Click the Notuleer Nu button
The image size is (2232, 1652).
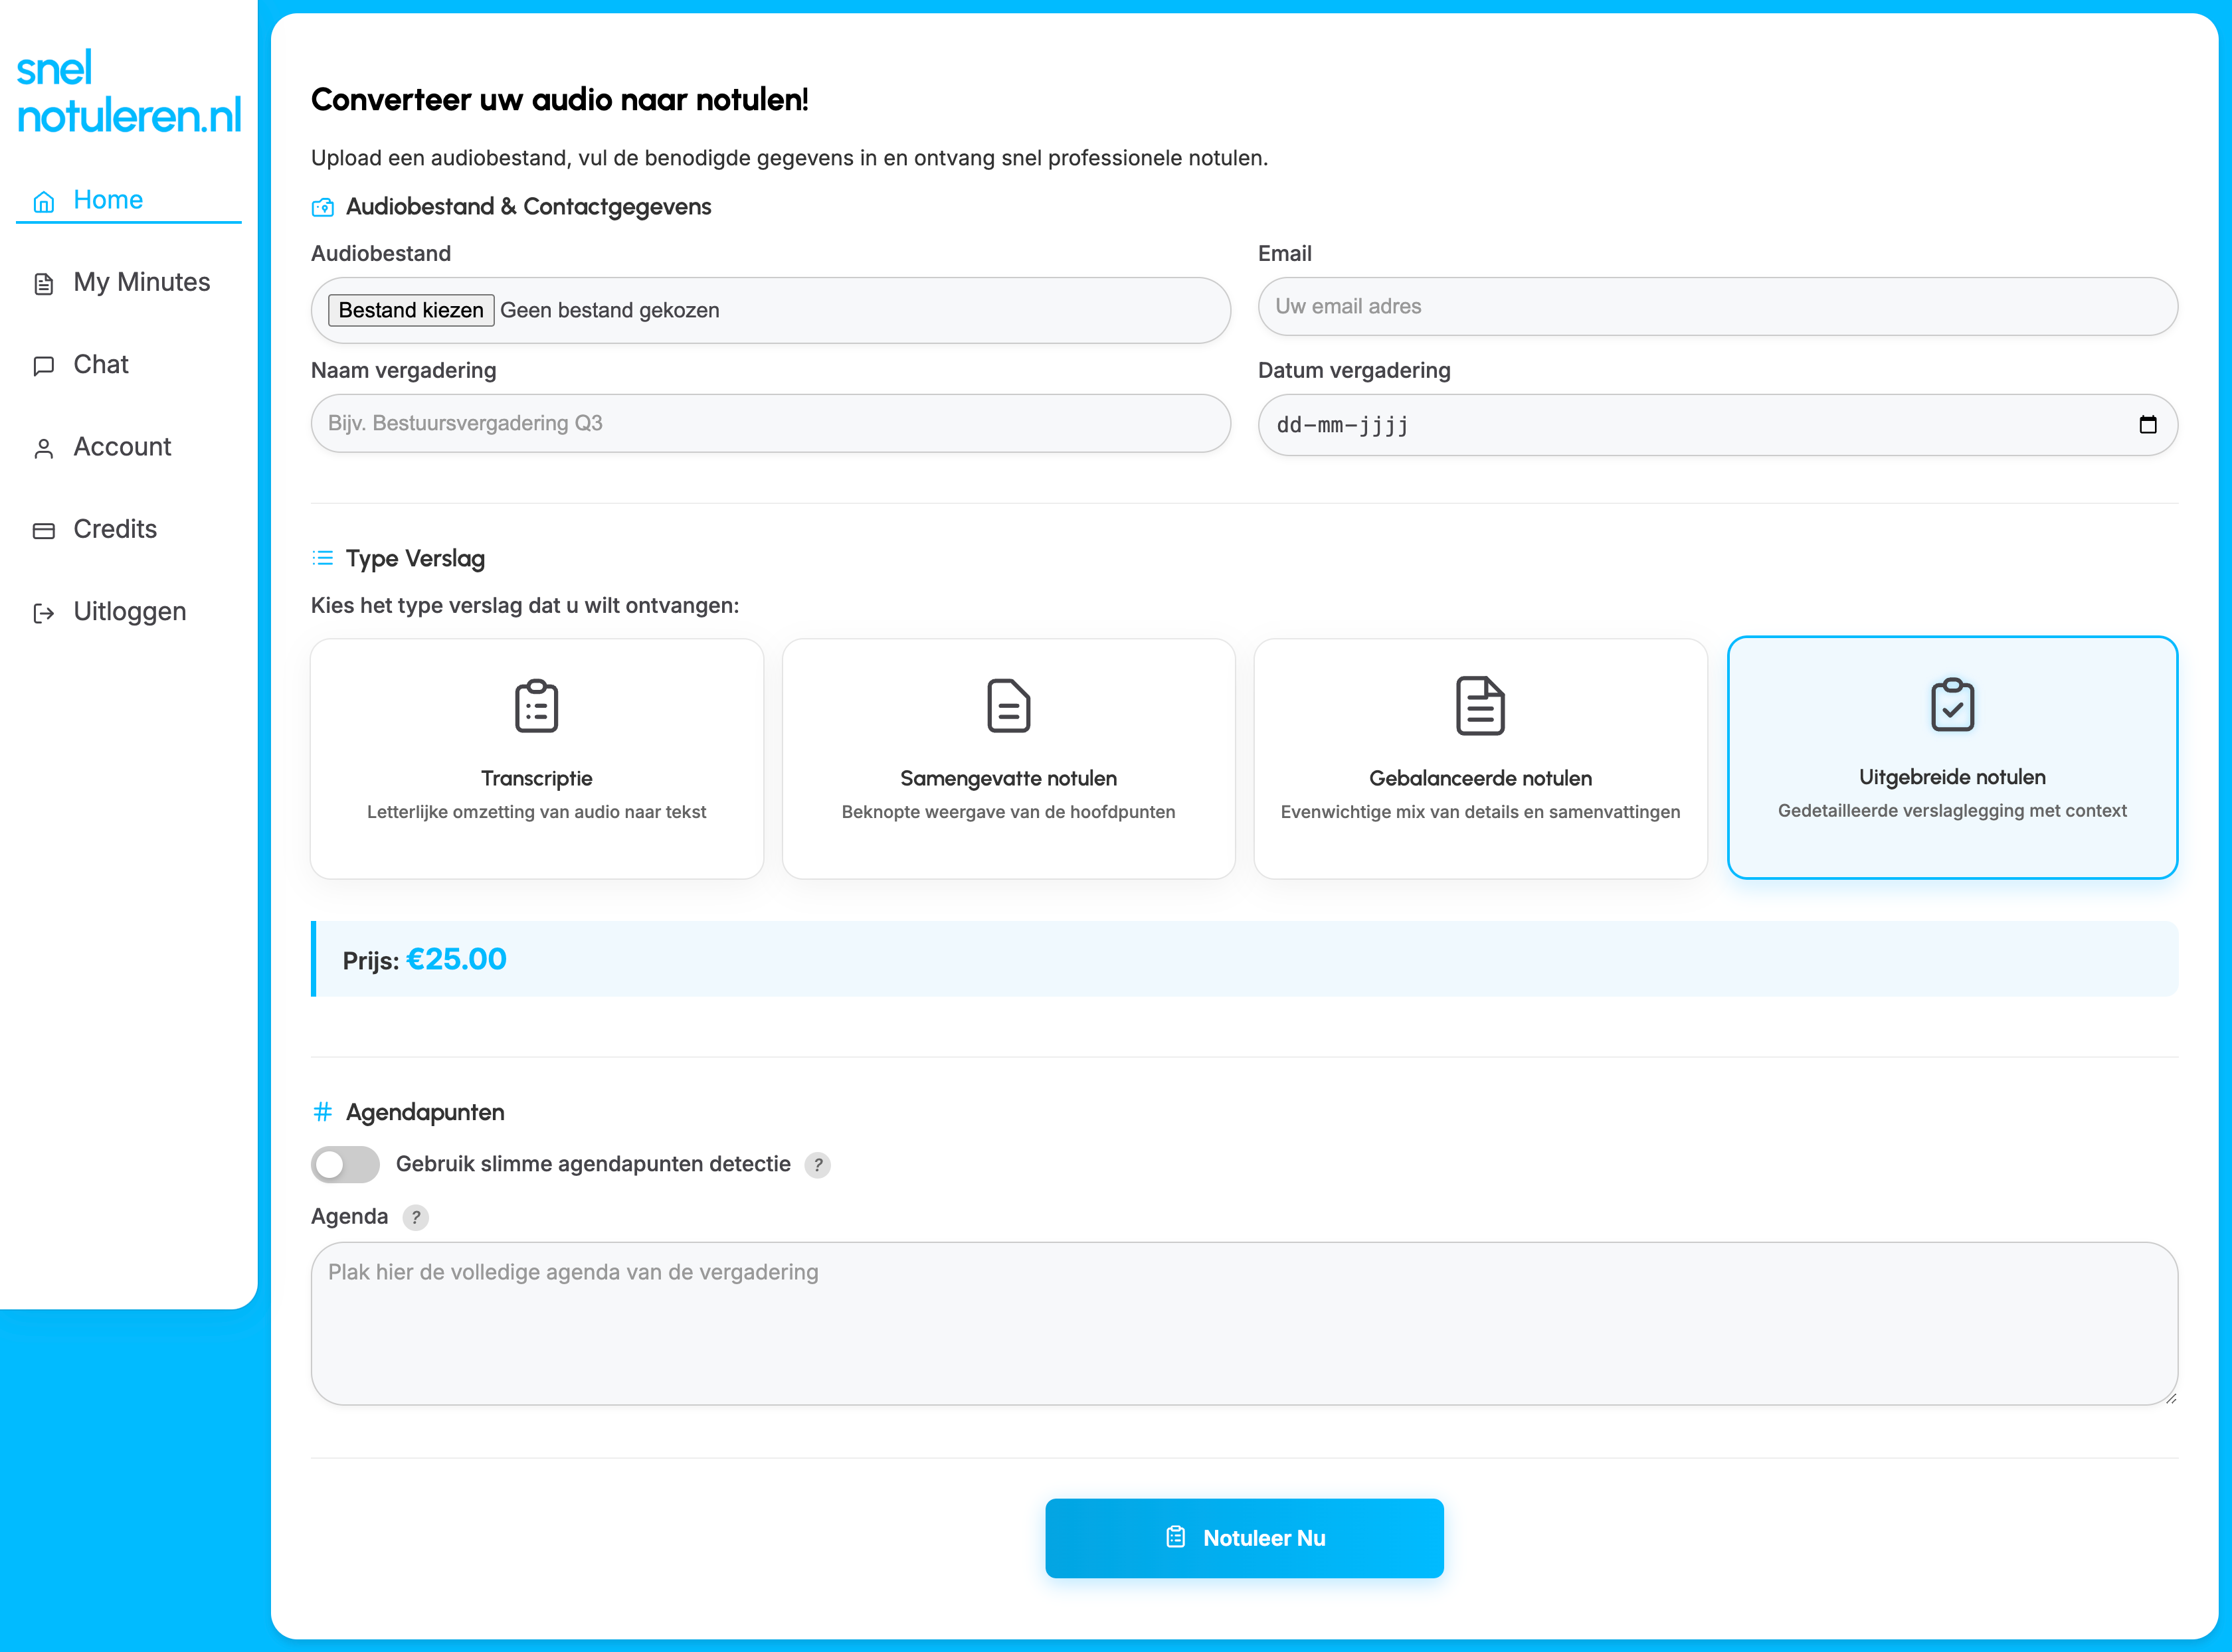pyautogui.click(x=1244, y=1538)
